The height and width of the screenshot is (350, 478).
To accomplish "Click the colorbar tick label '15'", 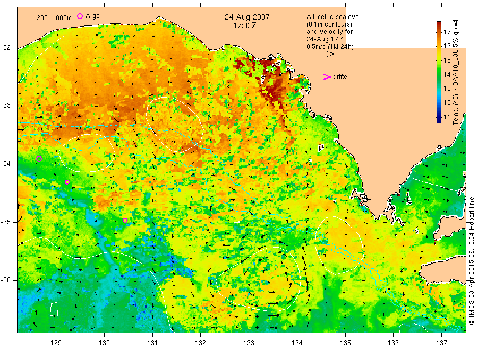I will (x=447, y=60).
